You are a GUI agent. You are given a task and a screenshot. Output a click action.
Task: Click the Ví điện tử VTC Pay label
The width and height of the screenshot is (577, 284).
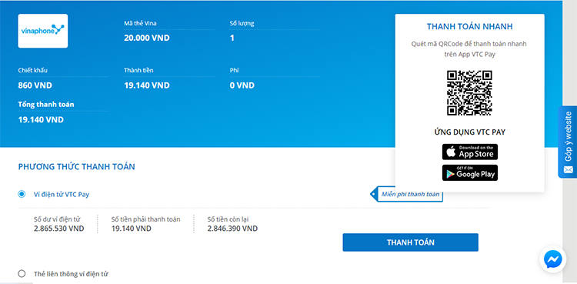coord(62,195)
